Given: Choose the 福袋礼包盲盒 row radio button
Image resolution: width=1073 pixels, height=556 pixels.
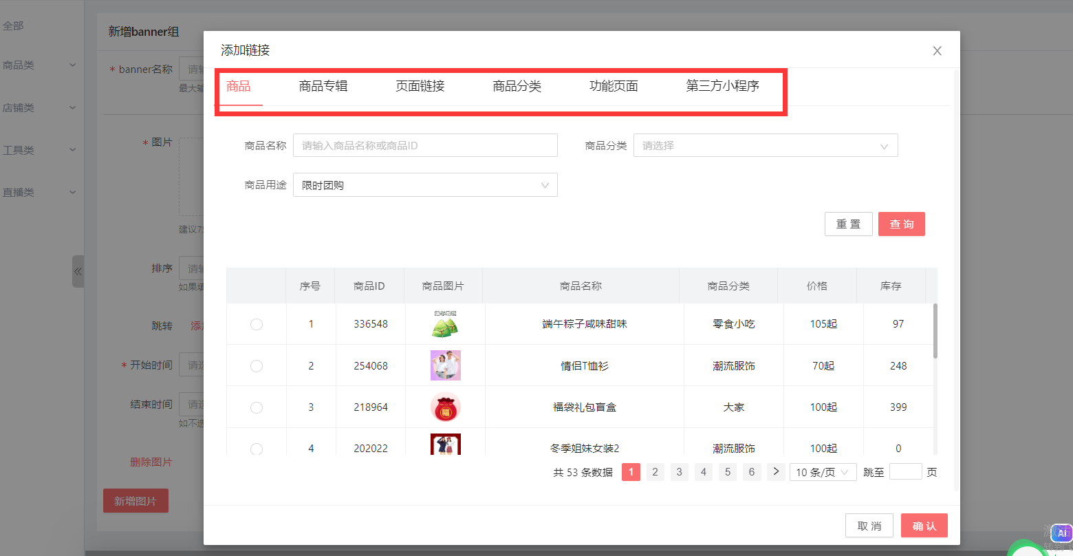Looking at the screenshot, I should (257, 407).
